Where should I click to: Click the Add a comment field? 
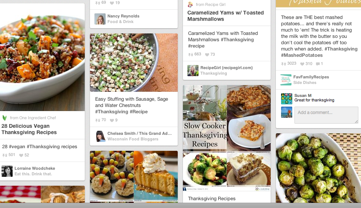(326, 115)
